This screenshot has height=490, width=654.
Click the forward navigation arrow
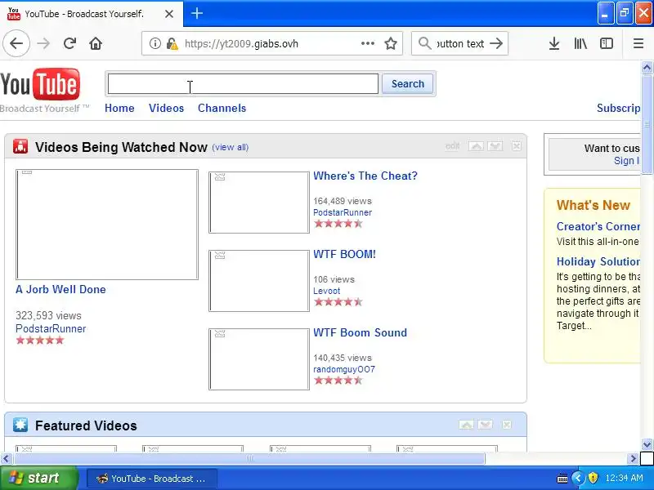43,43
